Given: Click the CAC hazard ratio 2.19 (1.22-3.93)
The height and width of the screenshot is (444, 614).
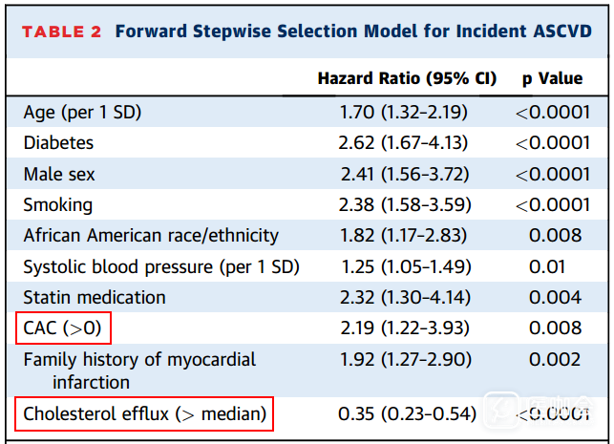Looking at the screenshot, I should [x=403, y=328].
